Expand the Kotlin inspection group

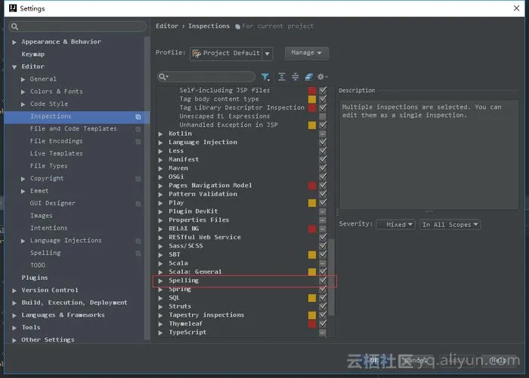pos(160,134)
